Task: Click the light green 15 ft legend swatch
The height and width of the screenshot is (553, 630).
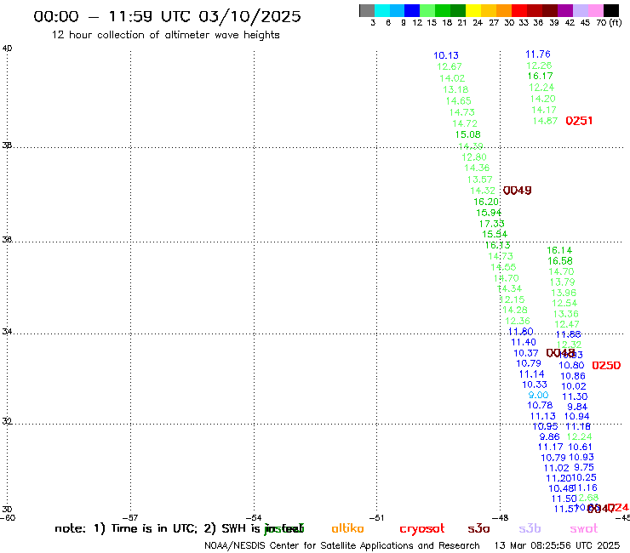Action: coord(427,10)
